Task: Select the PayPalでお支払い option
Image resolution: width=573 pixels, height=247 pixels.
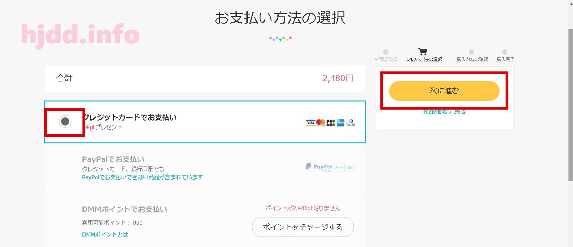Action: click(x=205, y=168)
